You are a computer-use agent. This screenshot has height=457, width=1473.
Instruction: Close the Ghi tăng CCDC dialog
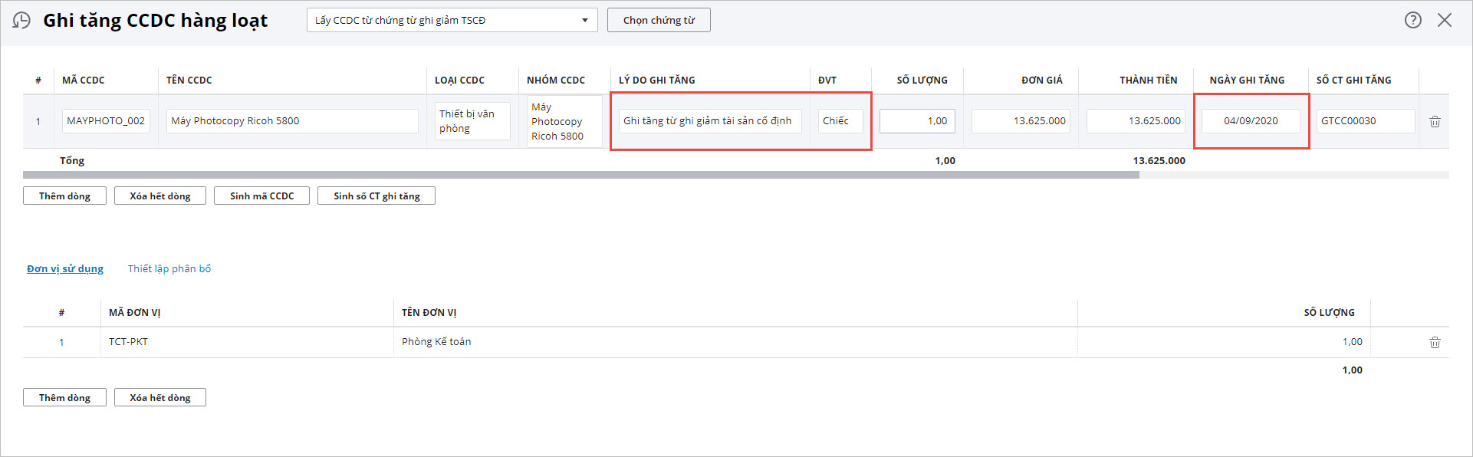1445,20
